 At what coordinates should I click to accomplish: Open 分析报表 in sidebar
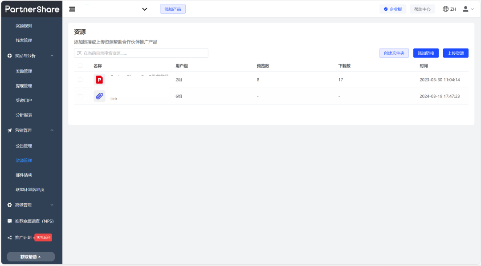[x=24, y=115]
